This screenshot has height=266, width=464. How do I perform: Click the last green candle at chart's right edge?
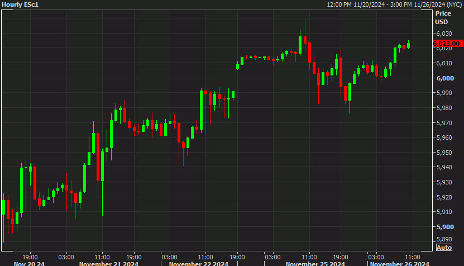pyautogui.click(x=408, y=45)
